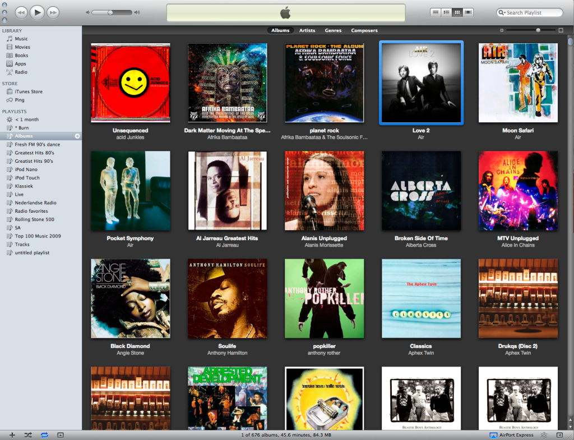This screenshot has height=440, width=574.
Task: Select the Love 2 album cover
Action: [x=421, y=83]
